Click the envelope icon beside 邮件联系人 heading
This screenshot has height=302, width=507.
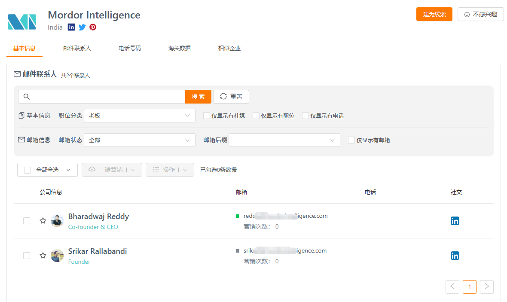[17, 74]
